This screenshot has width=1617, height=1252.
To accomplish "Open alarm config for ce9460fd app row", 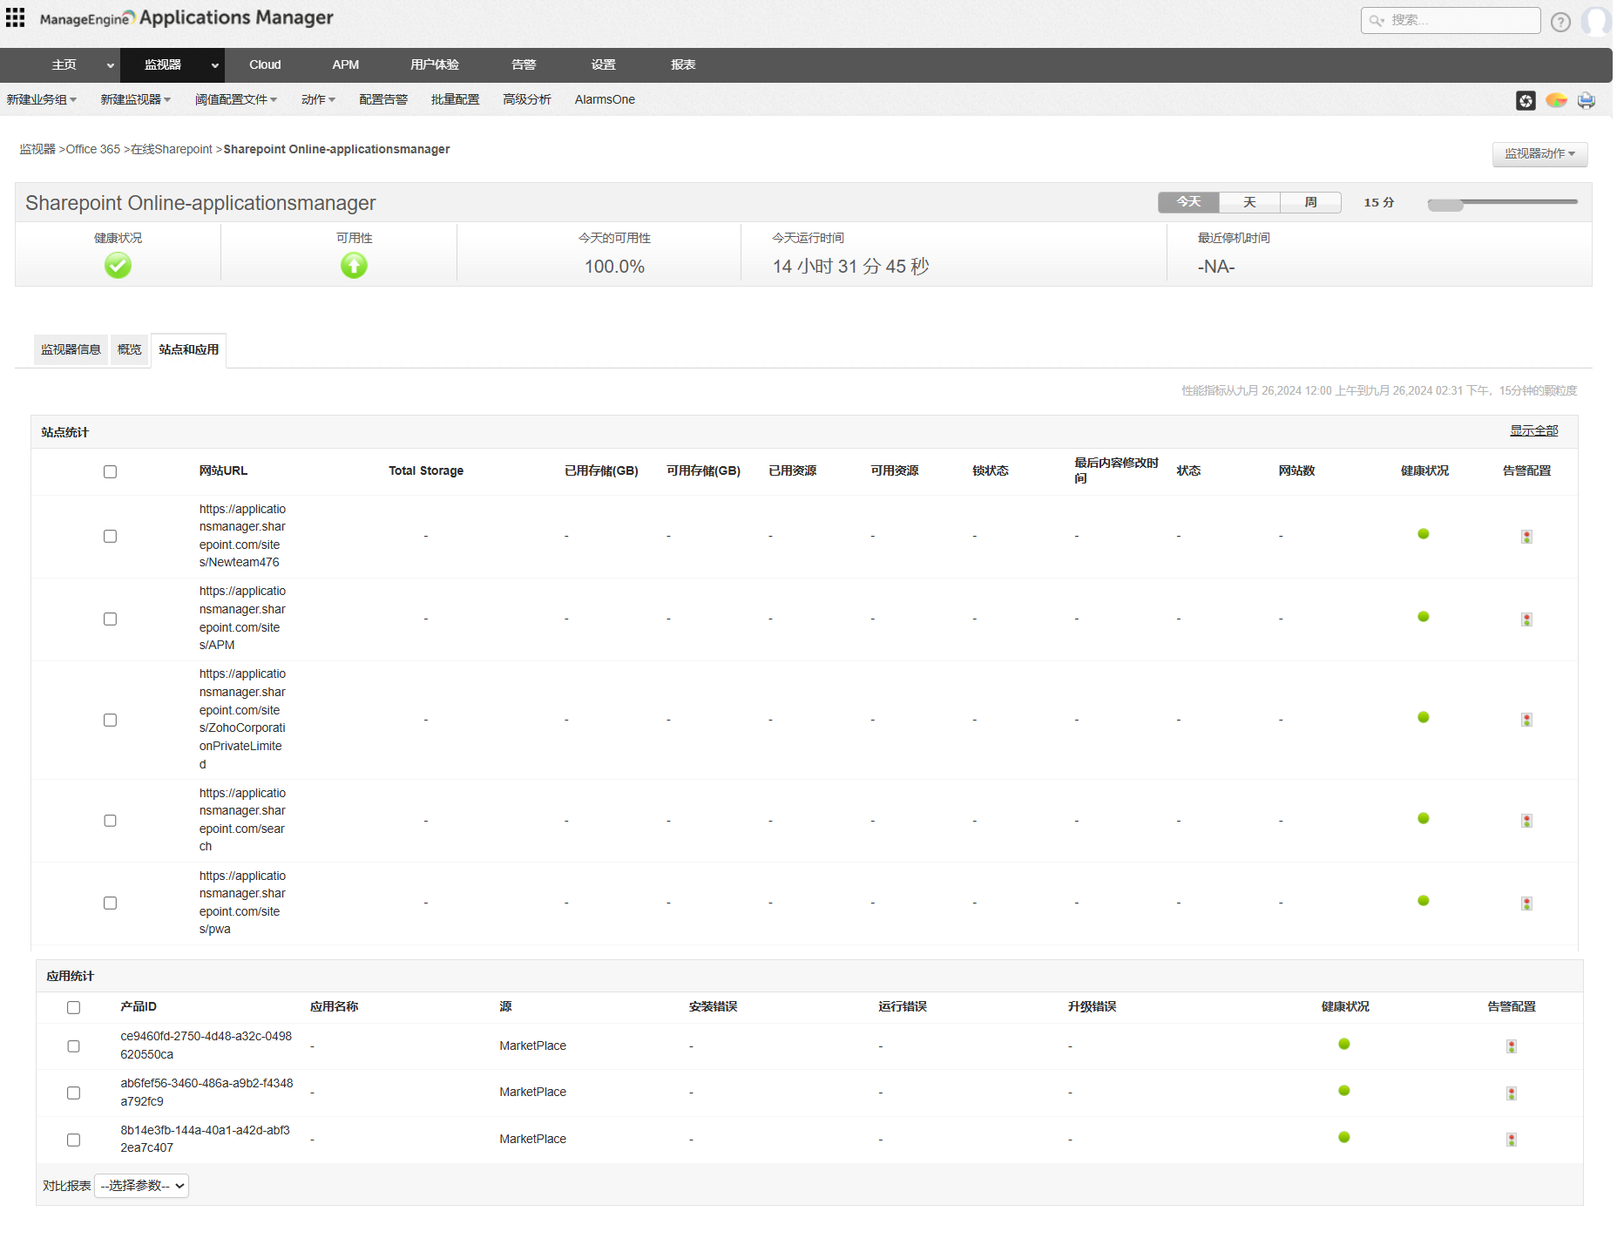I will click(x=1511, y=1046).
